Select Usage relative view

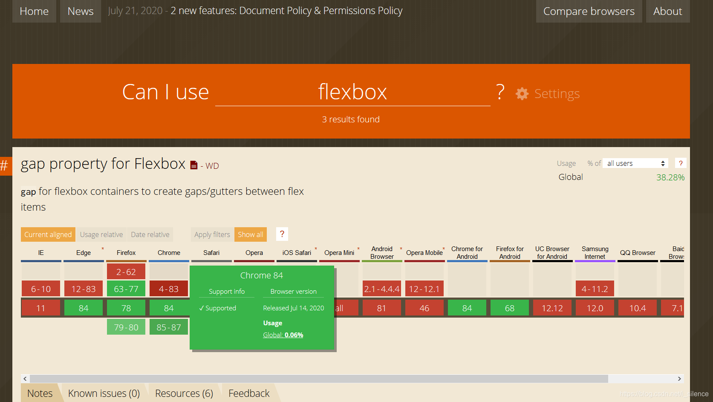[101, 234]
